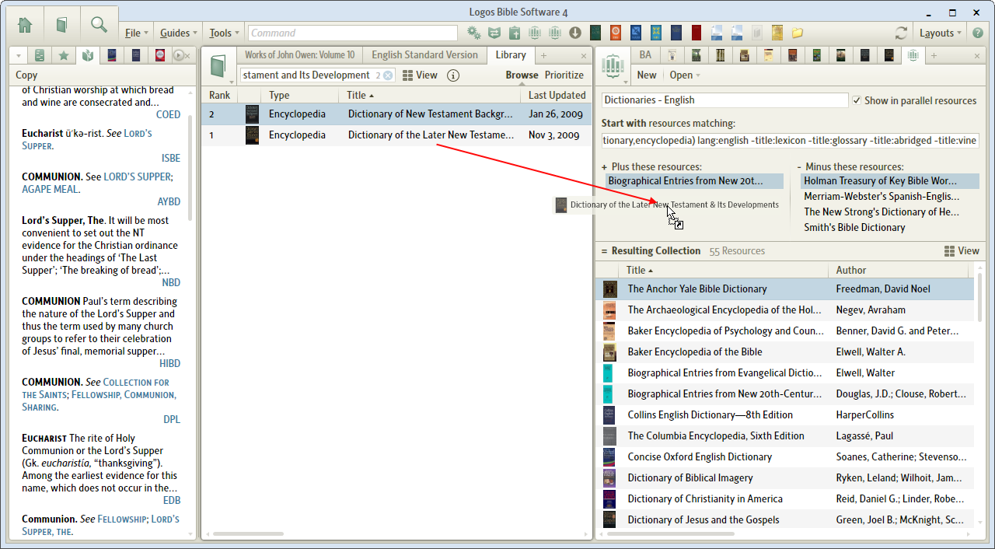Image resolution: width=995 pixels, height=549 pixels.
Task: Open the File menu
Action: point(136,33)
